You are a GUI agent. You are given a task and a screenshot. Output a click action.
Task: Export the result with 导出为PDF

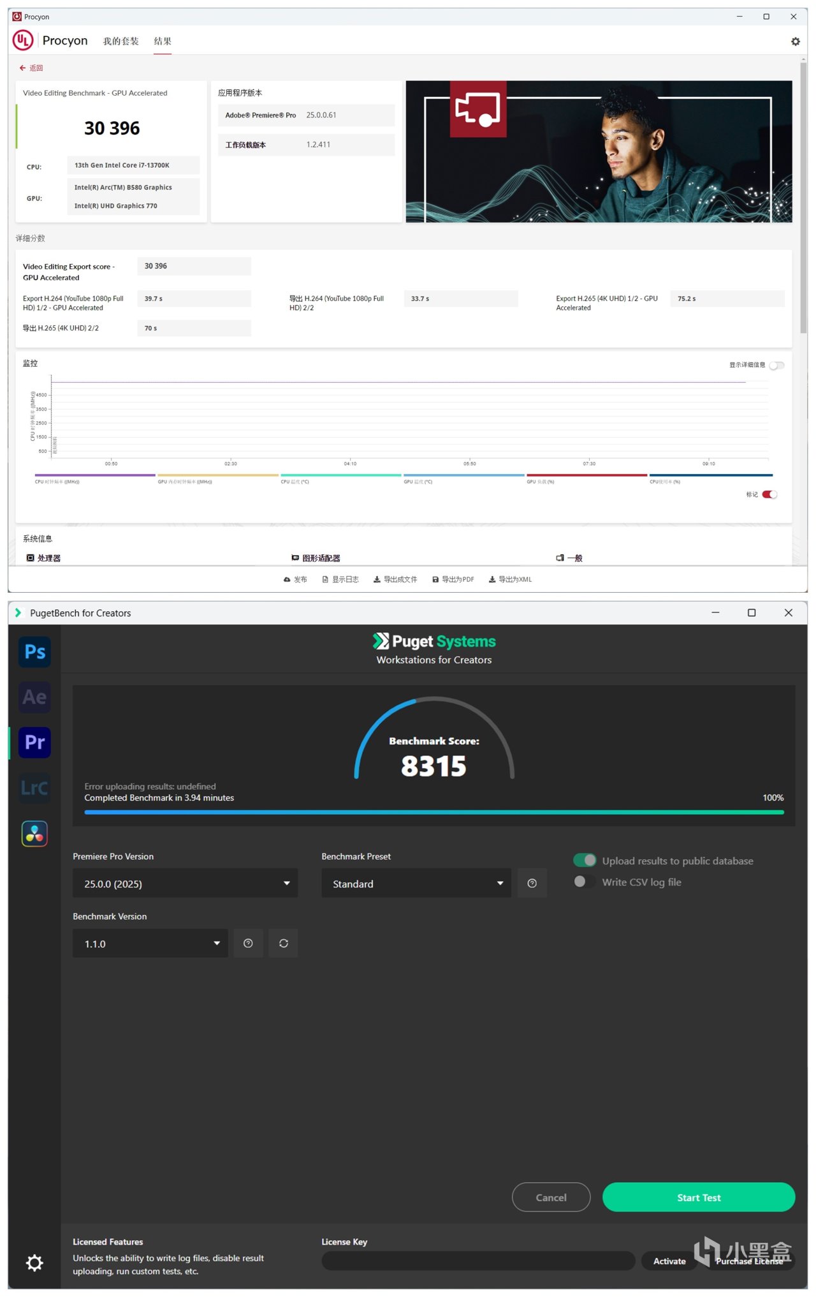453,579
